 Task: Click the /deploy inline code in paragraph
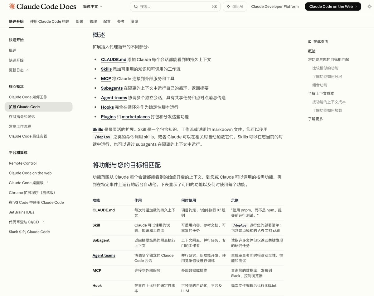tap(102, 137)
